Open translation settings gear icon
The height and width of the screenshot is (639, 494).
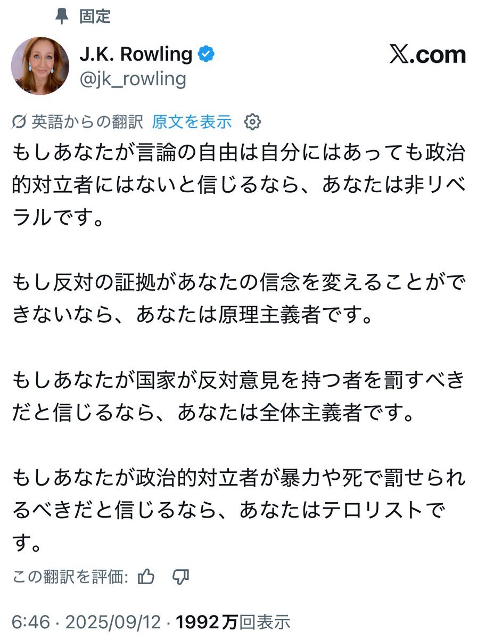[x=252, y=122]
